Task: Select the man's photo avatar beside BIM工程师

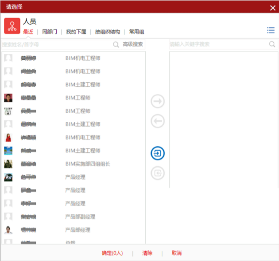Action: point(8,98)
